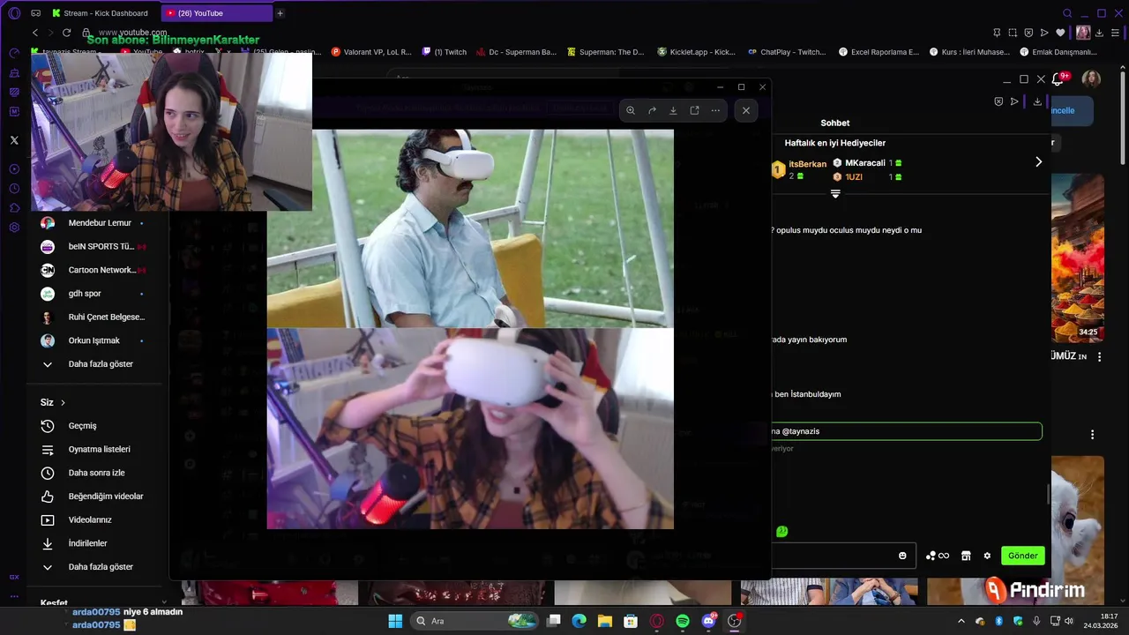
Task: Open chat settings gear icon
Action: pyautogui.click(x=987, y=556)
